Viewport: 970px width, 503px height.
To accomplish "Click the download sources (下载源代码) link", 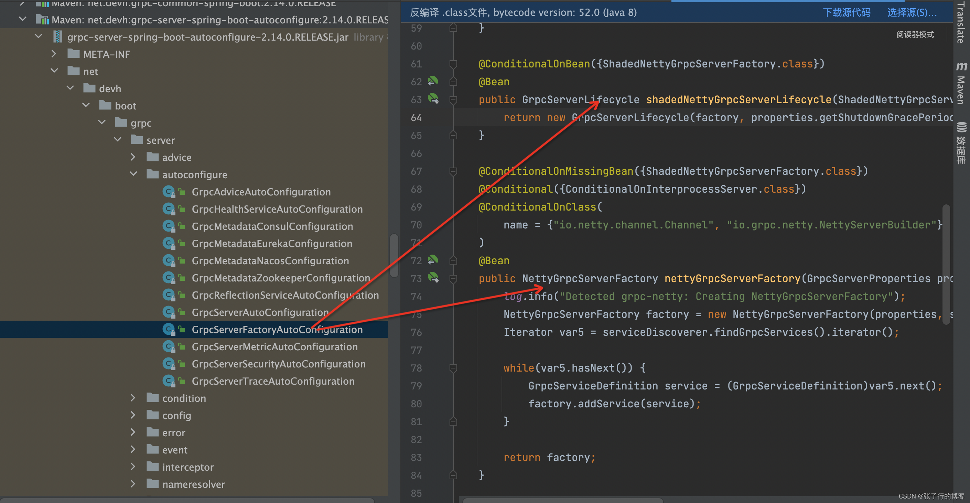I will (x=846, y=12).
